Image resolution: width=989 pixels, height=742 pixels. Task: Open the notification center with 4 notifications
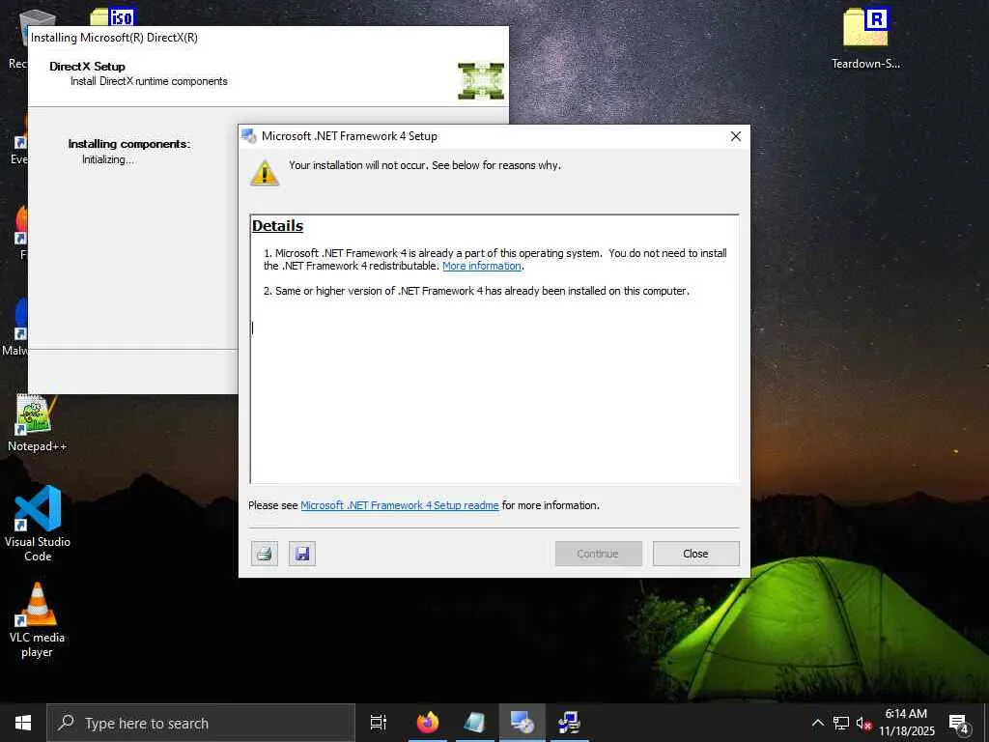click(x=959, y=723)
